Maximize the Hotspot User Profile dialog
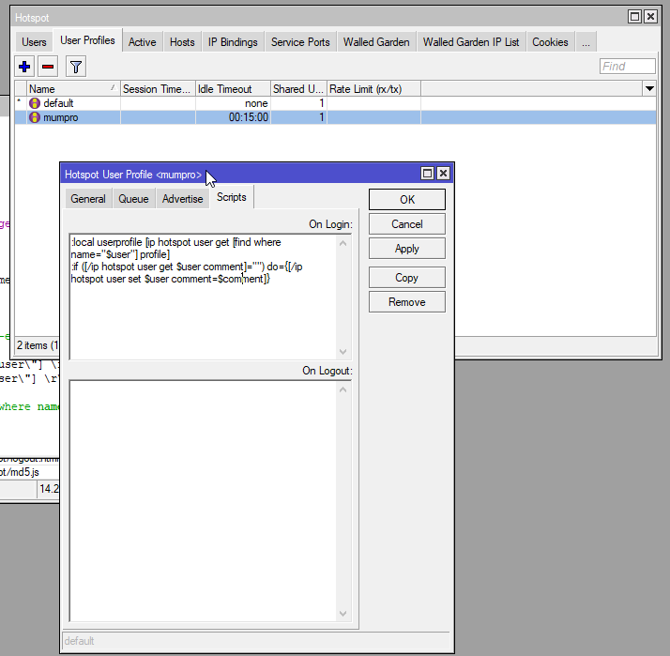This screenshot has width=670, height=656. click(x=427, y=173)
